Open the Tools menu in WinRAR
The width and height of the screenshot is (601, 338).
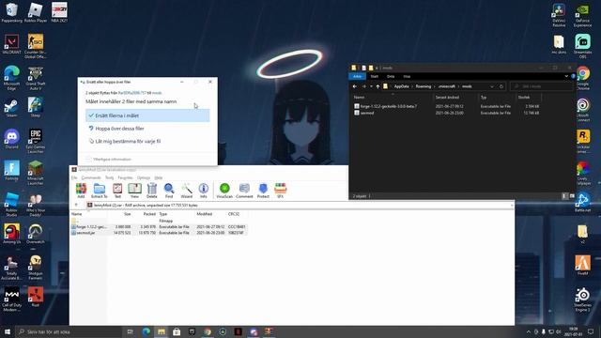click(110, 177)
